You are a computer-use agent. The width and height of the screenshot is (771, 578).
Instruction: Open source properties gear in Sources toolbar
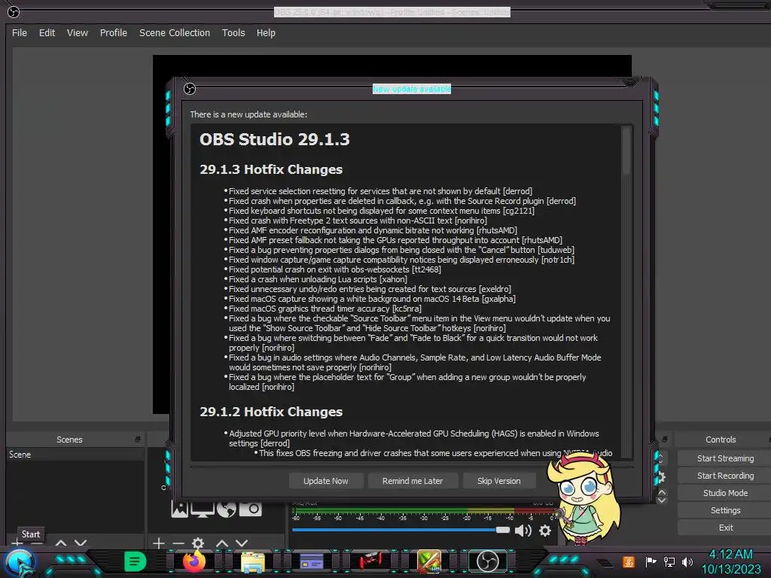[x=198, y=543]
